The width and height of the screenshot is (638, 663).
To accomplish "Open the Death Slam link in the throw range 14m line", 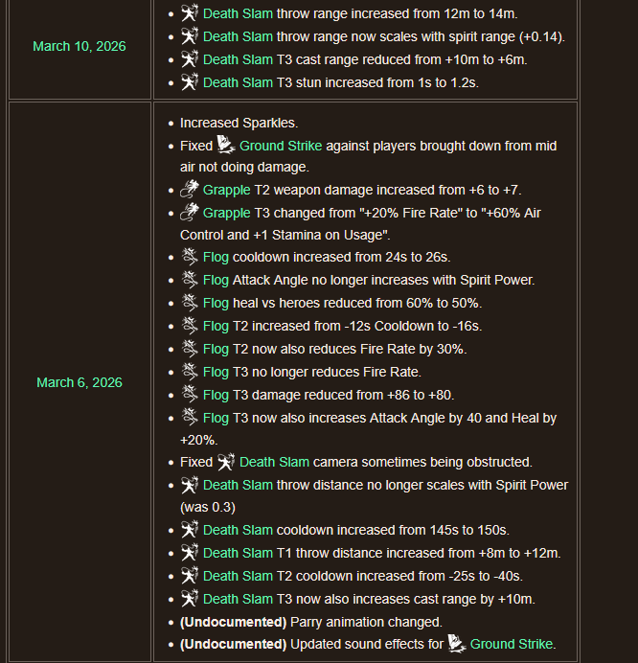I will (238, 13).
